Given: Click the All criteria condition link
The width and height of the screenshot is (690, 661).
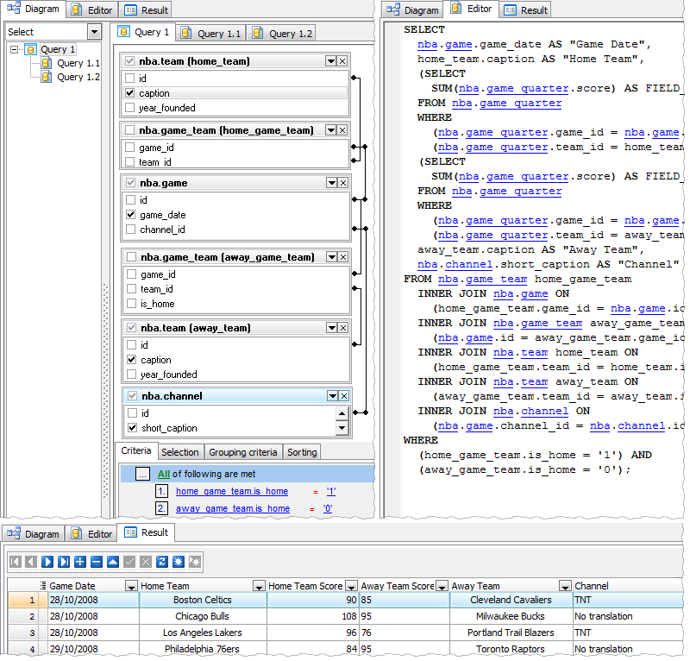Looking at the screenshot, I should coord(165,473).
